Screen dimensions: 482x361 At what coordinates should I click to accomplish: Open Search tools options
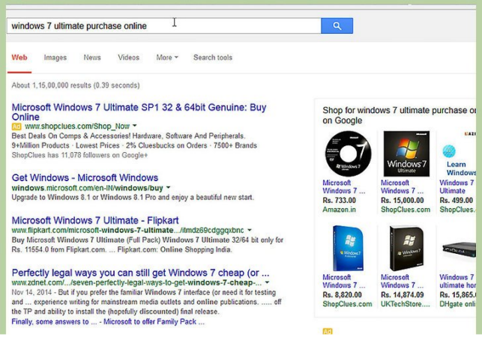coord(213,58)
